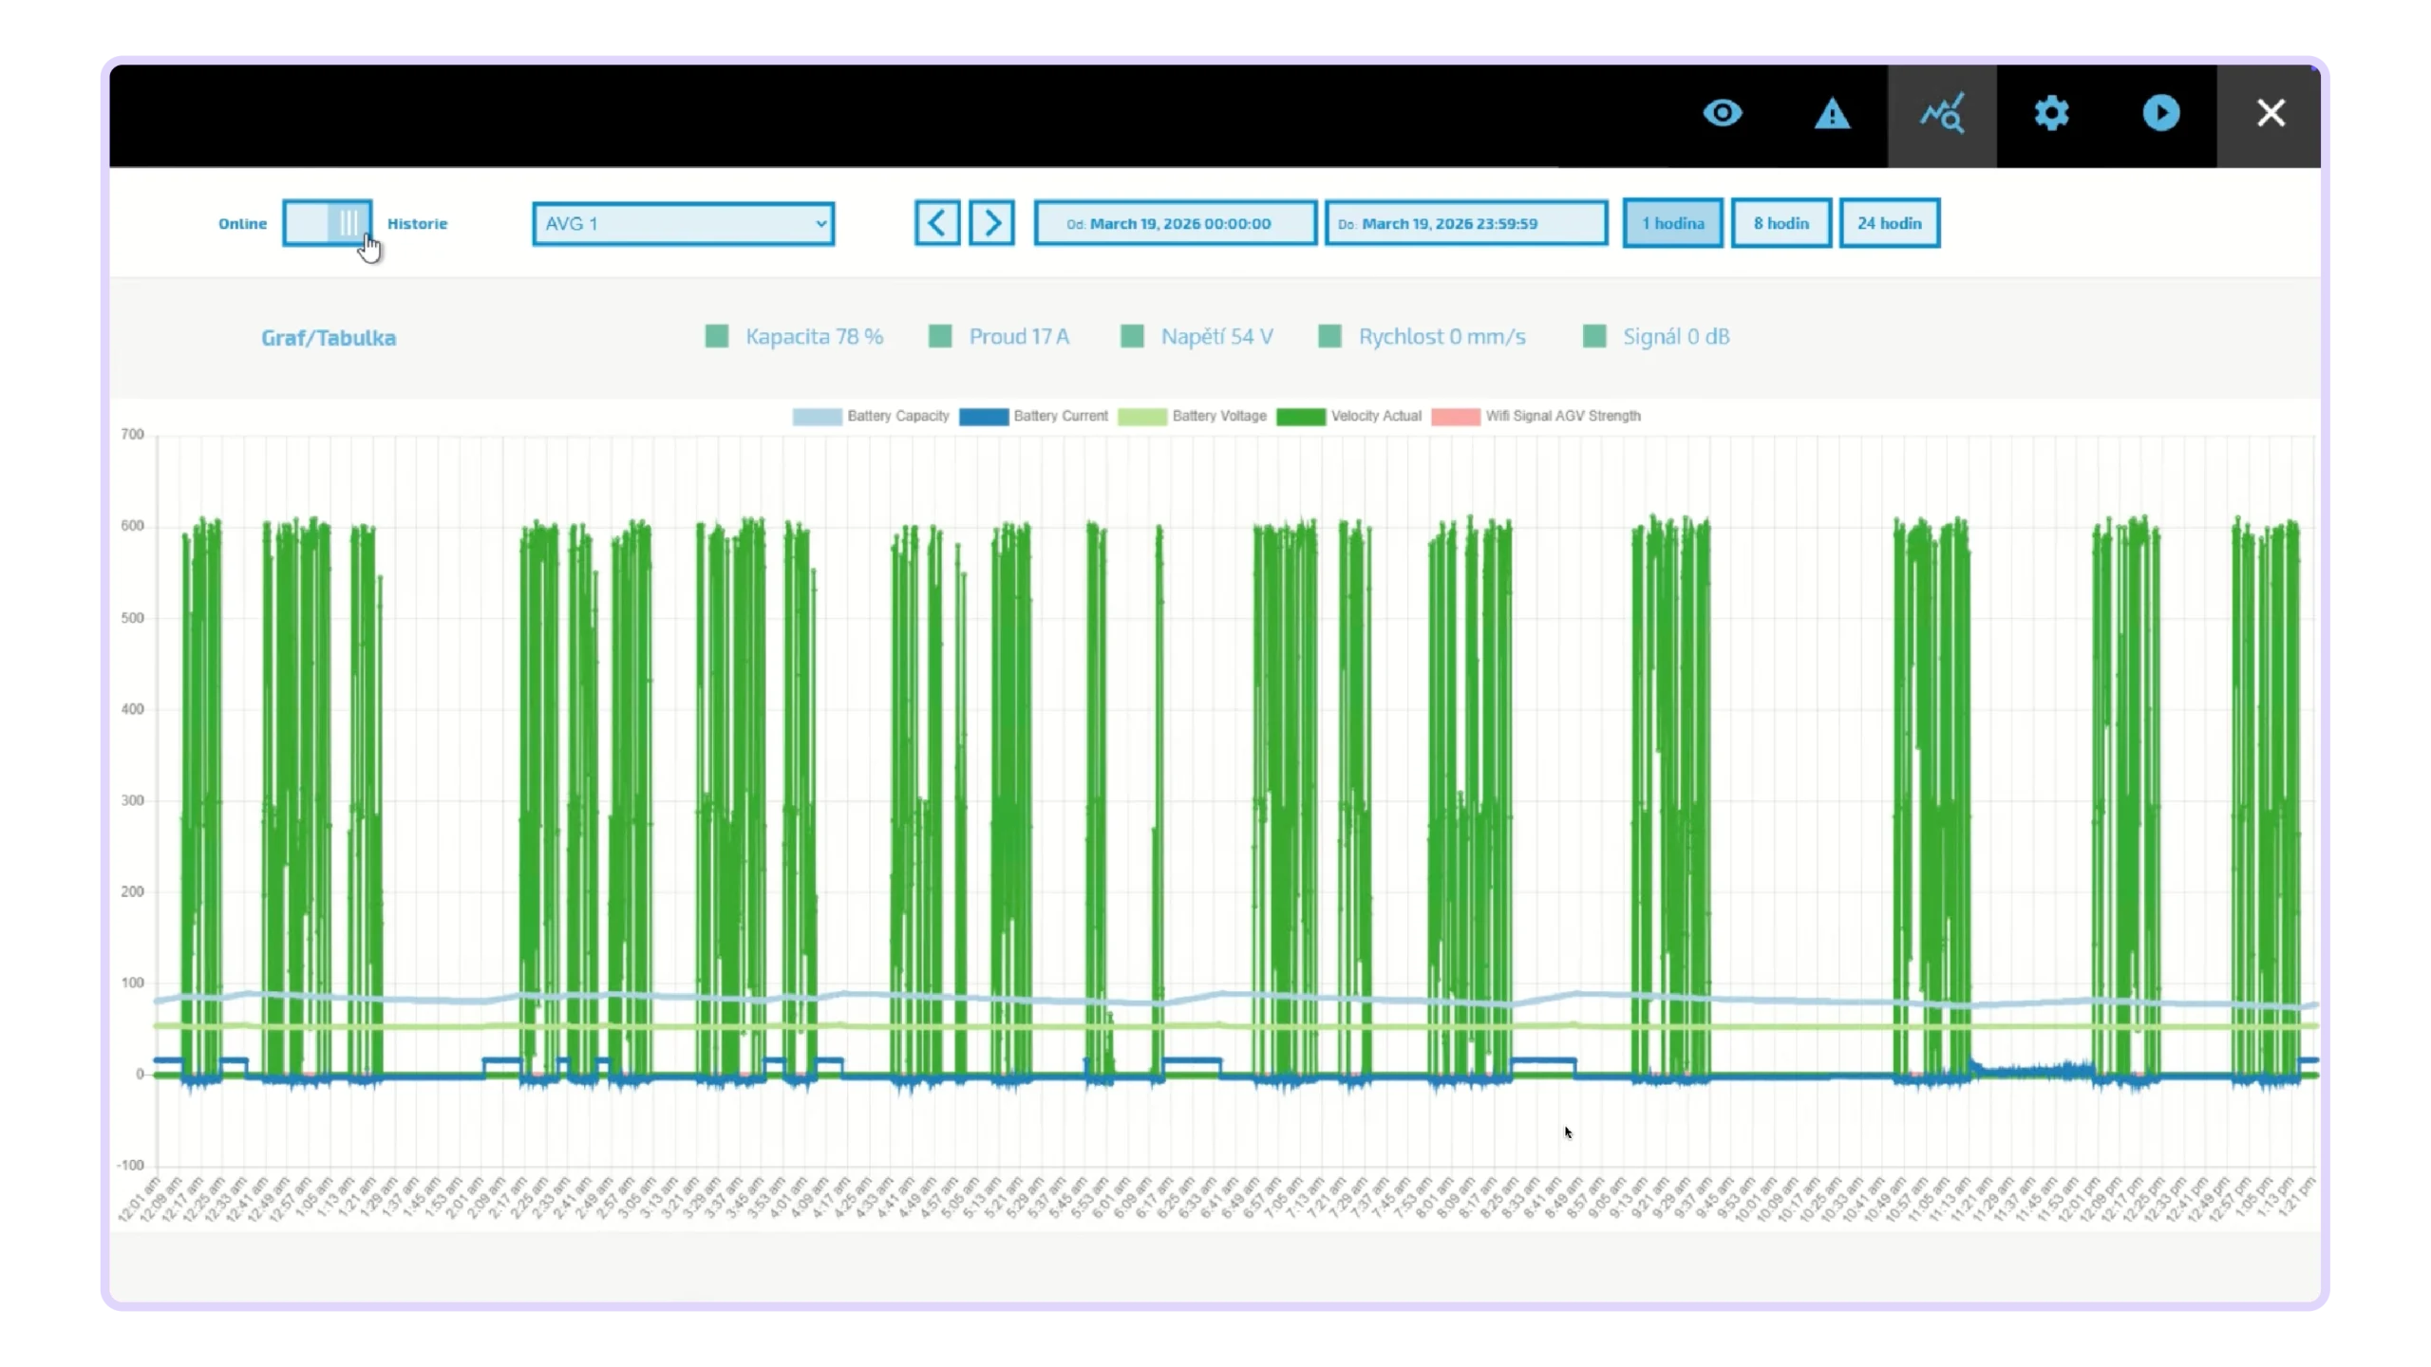Open the Od start date picker
The height and width of the screenshot is (1367, 2431).
pos(1175,223)
